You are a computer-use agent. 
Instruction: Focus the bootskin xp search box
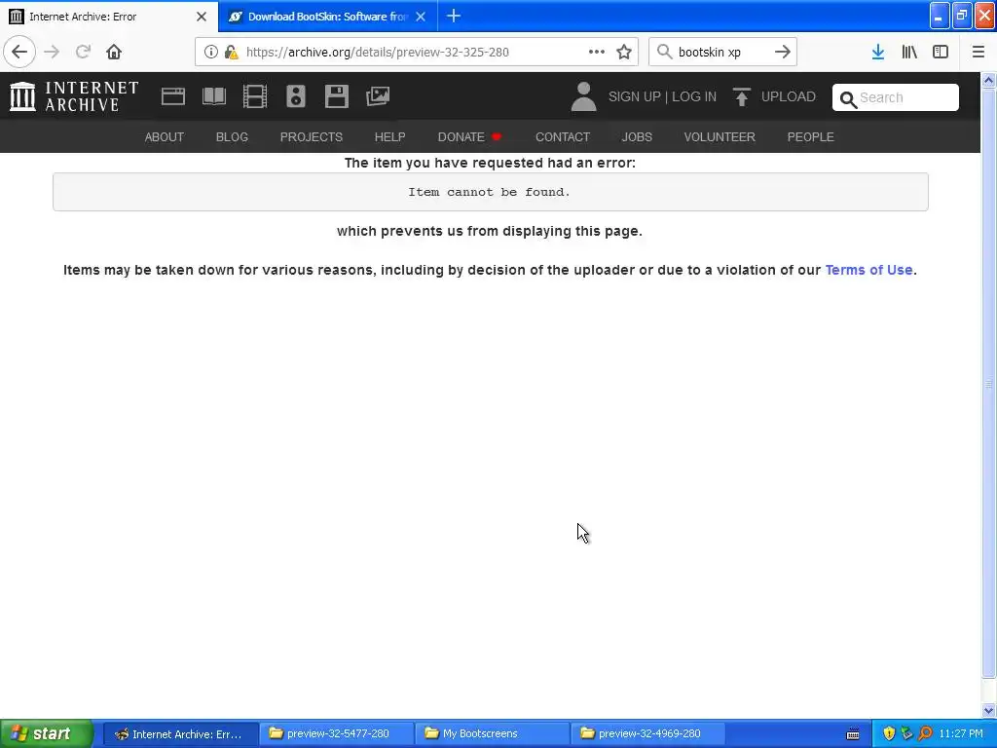coord(721,53)
